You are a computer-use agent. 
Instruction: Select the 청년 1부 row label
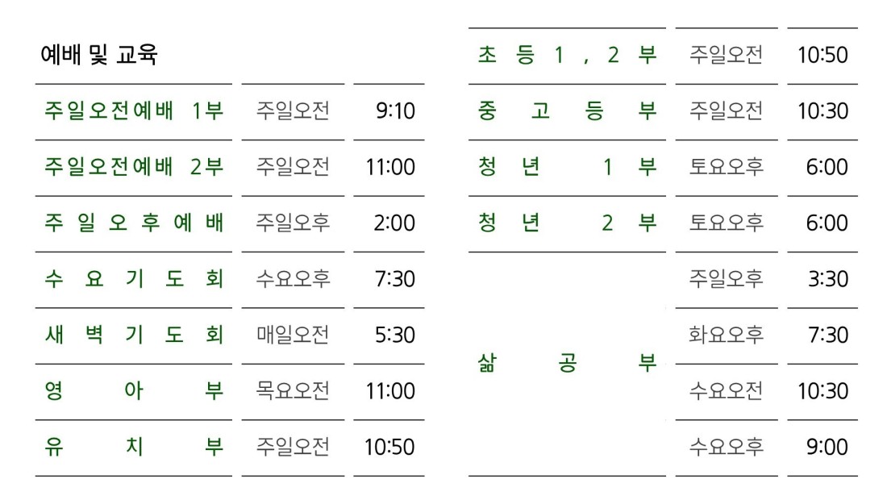point(568,166)
